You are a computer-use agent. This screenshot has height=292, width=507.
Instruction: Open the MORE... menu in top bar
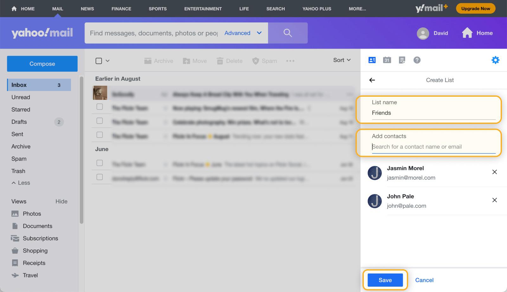click(357, 9)
